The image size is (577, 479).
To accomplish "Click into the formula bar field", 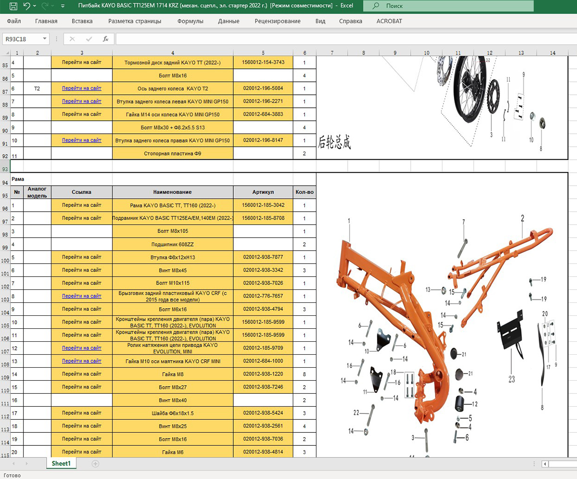I will [x=345, y=39].
